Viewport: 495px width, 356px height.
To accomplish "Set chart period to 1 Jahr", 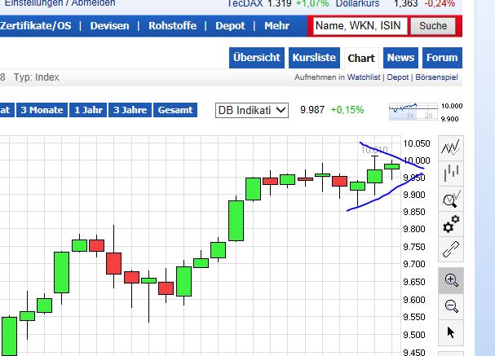I will point(89,110).
